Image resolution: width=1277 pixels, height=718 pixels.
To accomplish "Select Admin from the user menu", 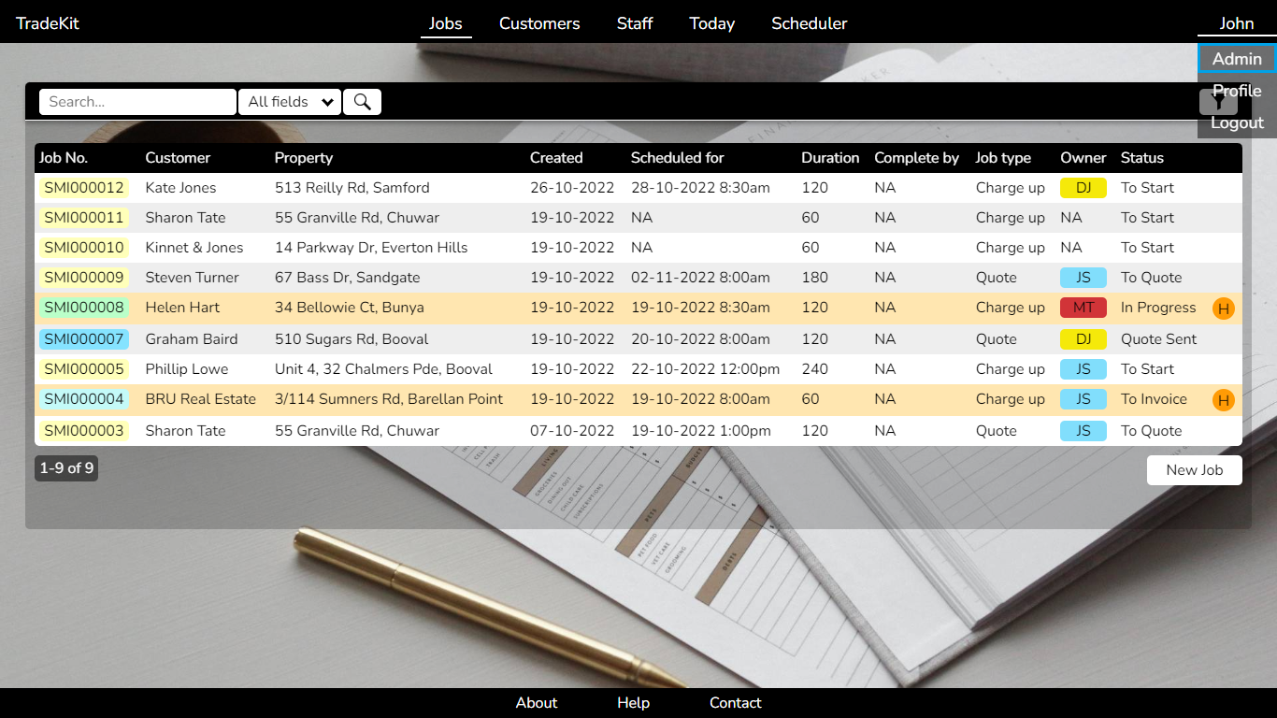I will [x=1237, y=59].
